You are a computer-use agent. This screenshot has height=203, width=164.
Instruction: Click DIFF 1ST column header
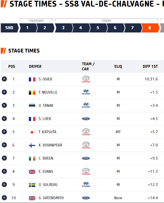pos(150,66)
